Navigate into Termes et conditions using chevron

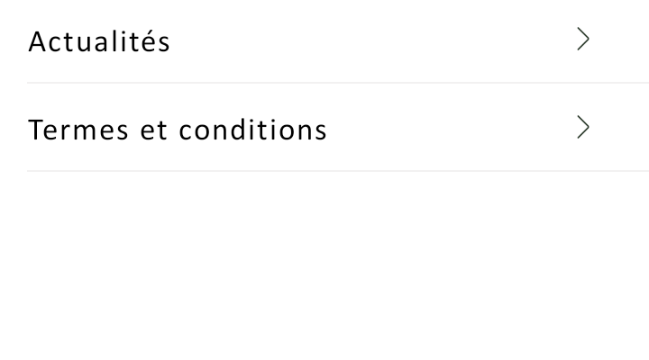[x=583, y=129]
